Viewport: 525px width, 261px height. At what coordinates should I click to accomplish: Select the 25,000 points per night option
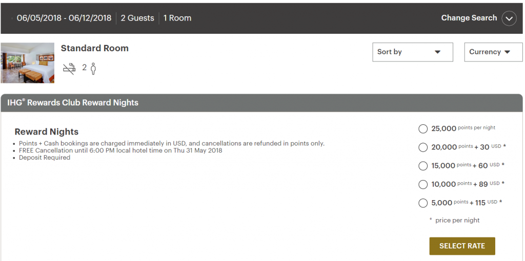423,128
